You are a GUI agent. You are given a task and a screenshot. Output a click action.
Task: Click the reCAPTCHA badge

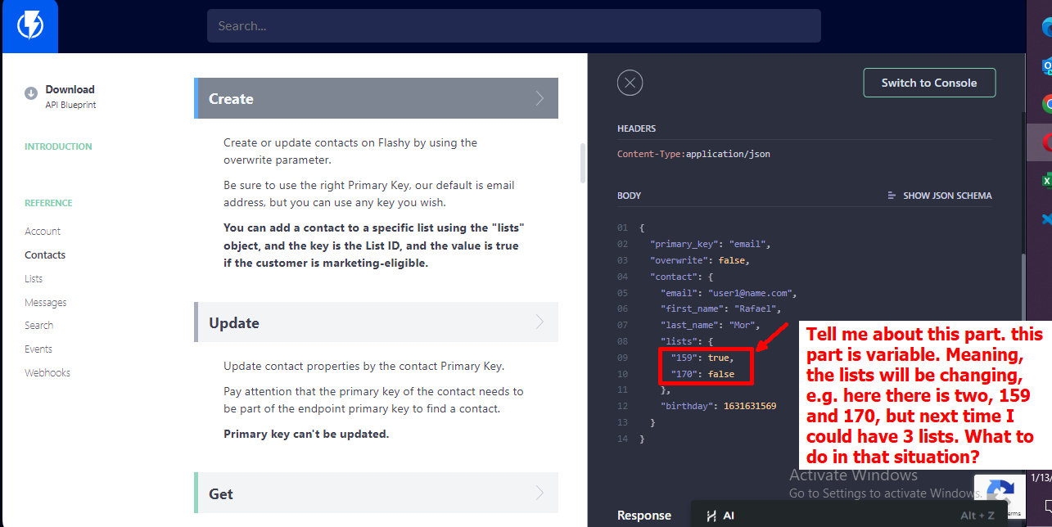(x=1000, y=497)
